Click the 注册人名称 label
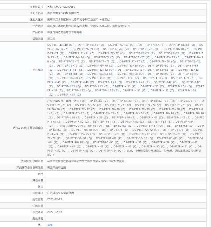211x227 pixels. [36, 13]
